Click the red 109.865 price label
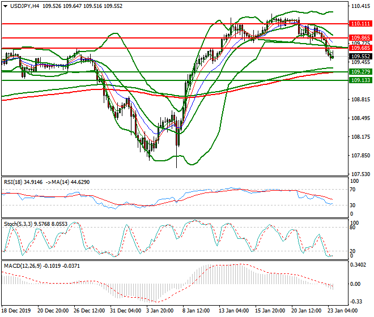Image resolution: width=374 pixels, height=317 pixels. [x=360, y=38]
